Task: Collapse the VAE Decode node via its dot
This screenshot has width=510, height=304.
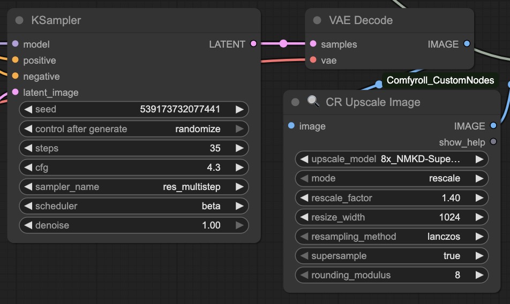Action: click(x=317, y=20)
